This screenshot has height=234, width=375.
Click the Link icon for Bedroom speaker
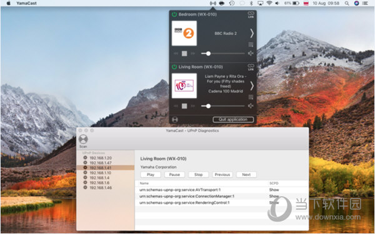tap(251, 14)
